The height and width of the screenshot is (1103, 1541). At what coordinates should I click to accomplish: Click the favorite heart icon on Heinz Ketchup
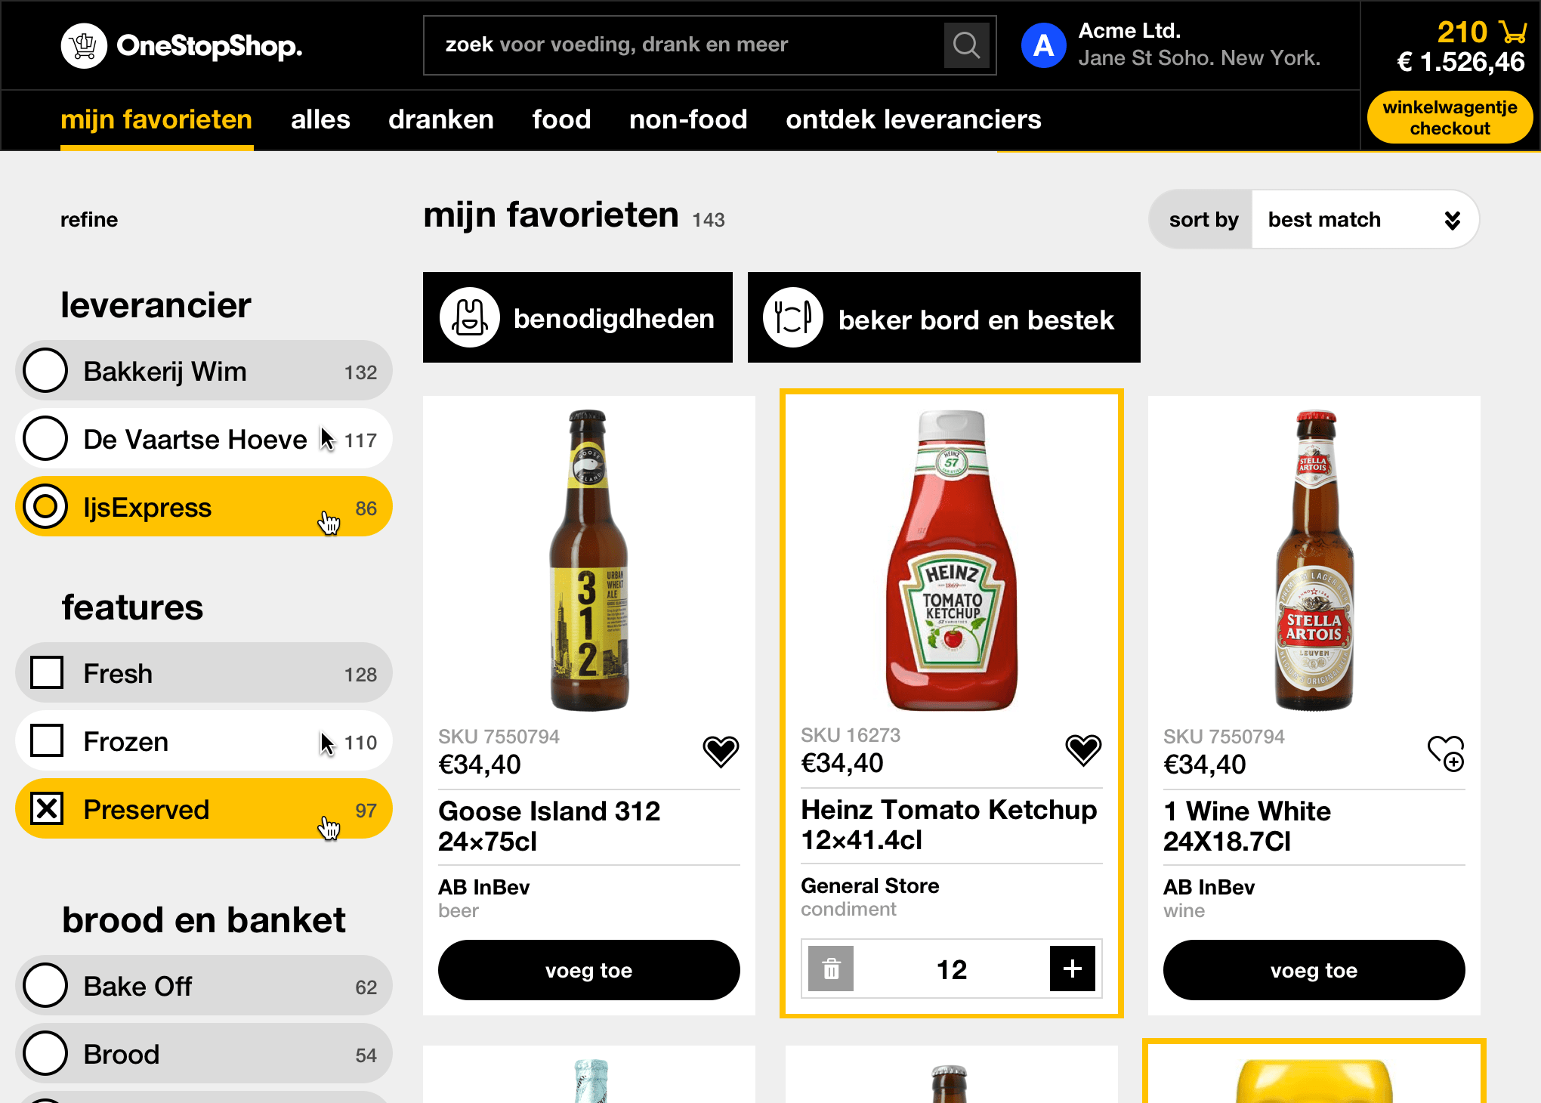pos(1082,749)
